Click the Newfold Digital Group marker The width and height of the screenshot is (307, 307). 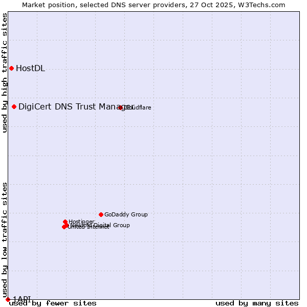[x=67, y=225]
